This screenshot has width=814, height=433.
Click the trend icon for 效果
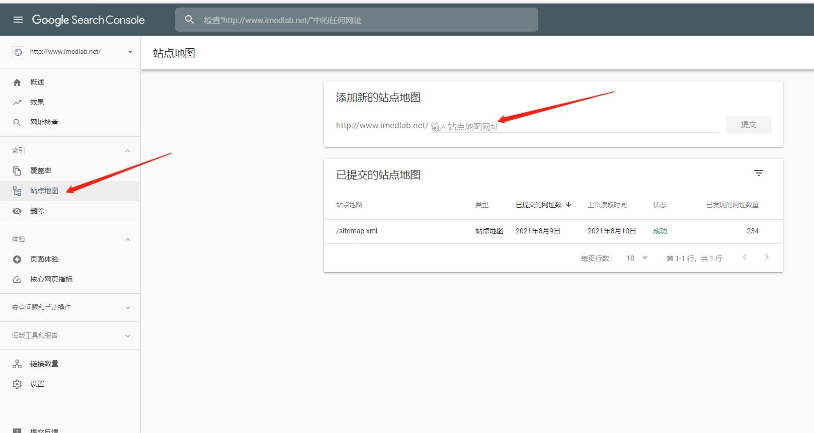[x=17, y=103]
